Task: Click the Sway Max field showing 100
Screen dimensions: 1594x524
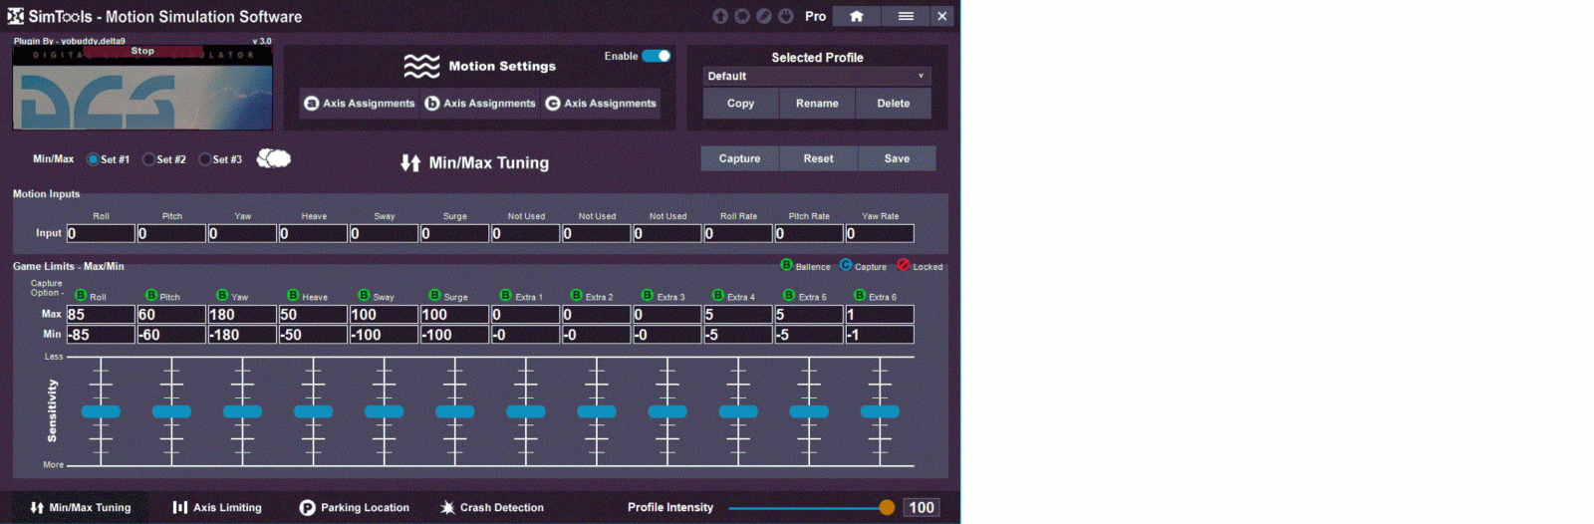Action: (384, 314)
